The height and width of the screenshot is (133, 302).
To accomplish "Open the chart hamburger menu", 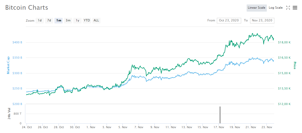I will 295,8.
